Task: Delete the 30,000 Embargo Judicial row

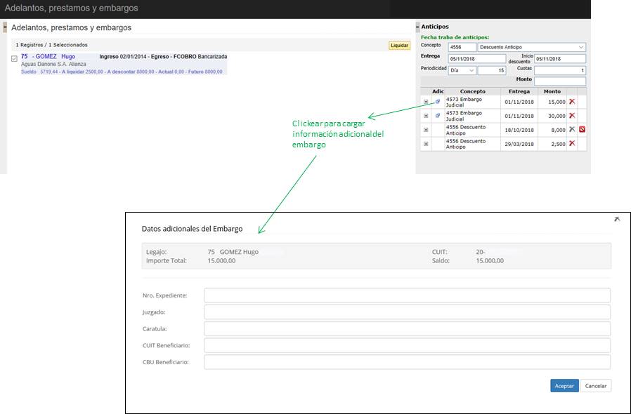Action: (x=572, y=116)
